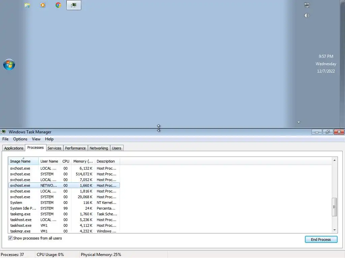
Task: Open the Help menu
Action: tap(49, 139)
